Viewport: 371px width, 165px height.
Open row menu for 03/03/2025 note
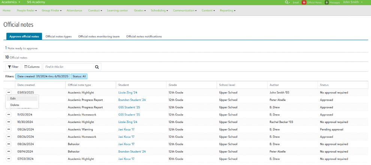click(9, 92)
